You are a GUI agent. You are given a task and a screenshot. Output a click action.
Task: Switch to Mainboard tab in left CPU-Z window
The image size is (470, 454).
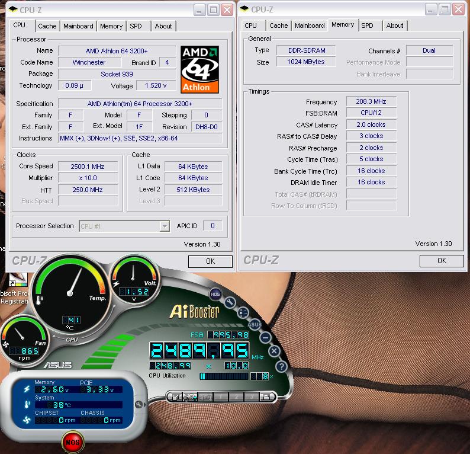coord(78,26)
